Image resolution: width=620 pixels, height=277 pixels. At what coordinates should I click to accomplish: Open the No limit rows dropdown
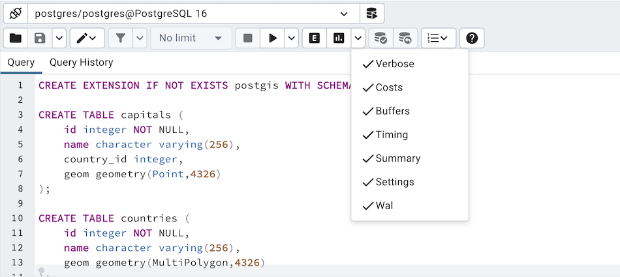click(x=191, y=38)
